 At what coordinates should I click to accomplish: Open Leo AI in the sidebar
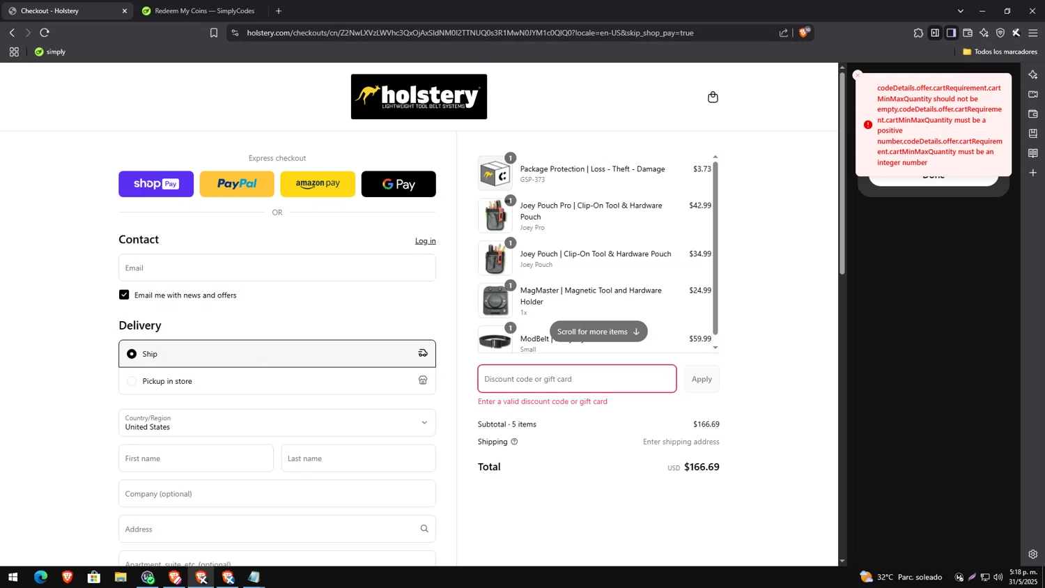point(1033,75)
